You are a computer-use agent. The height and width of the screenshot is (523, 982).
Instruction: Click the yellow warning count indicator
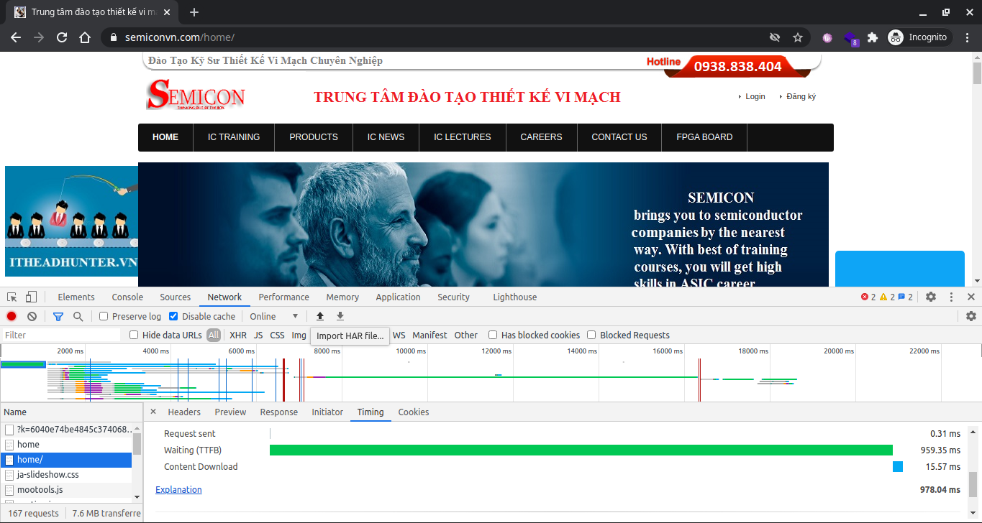[887, 297]
